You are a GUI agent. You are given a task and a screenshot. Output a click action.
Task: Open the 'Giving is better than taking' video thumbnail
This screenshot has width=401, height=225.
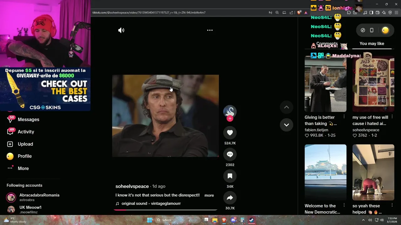coord(325,84)
